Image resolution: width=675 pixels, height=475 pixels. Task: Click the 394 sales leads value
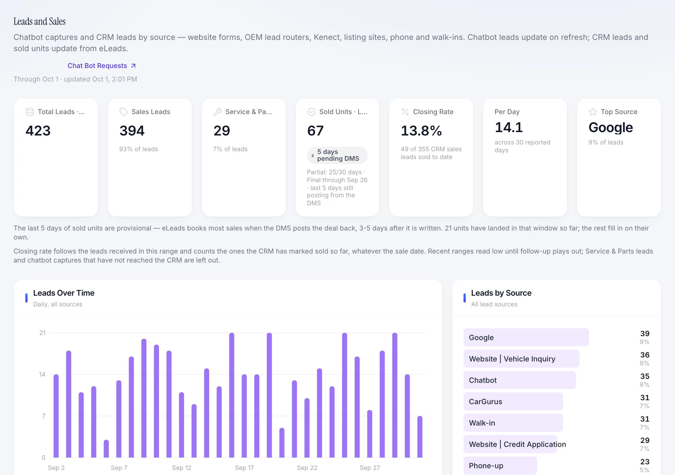click(132, 131)
